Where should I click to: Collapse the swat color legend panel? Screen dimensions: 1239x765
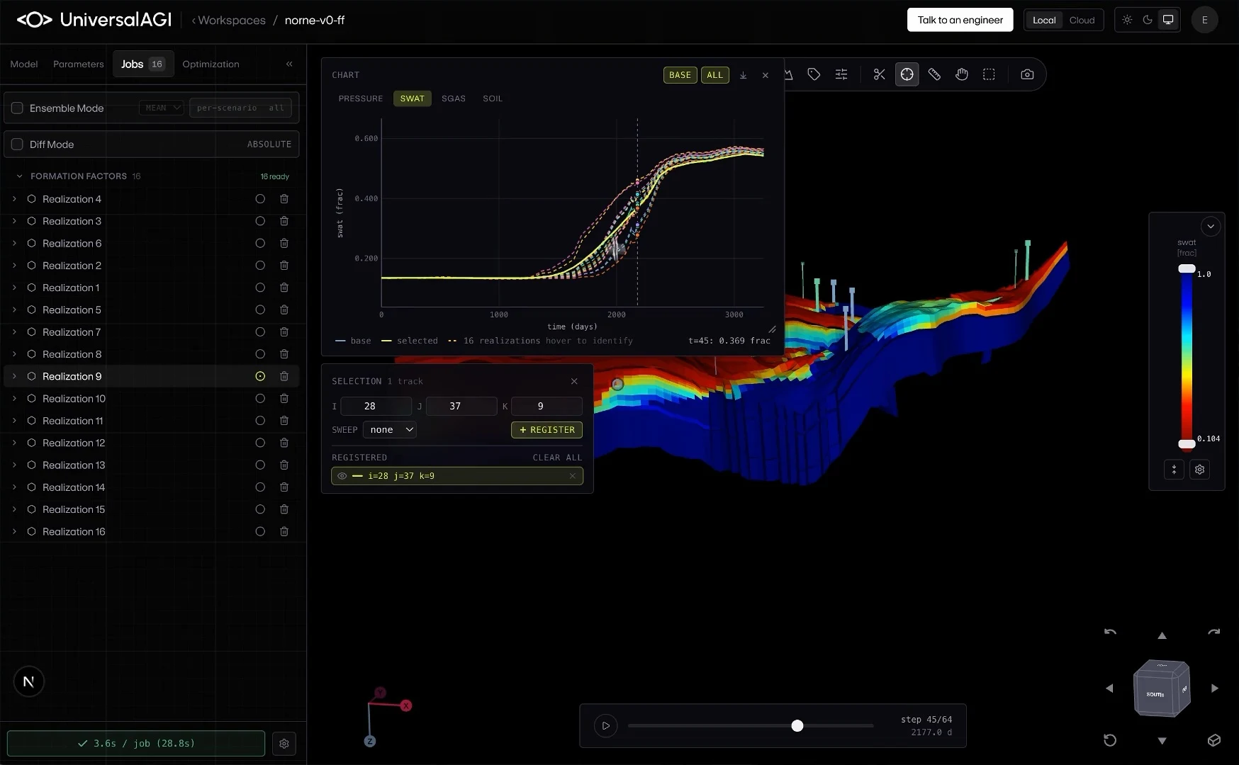click(x=1211, y=227)
